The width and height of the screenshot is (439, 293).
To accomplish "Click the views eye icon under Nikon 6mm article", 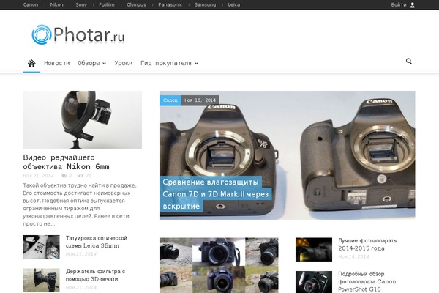I will point(80,176).
